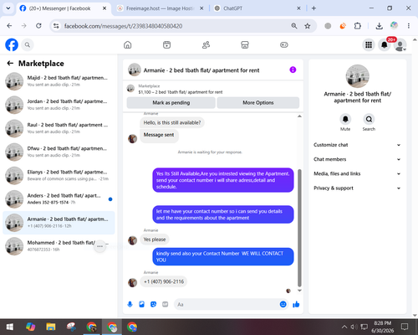
Task: Choose a GIF icon in composer
Action: point(165,304)
